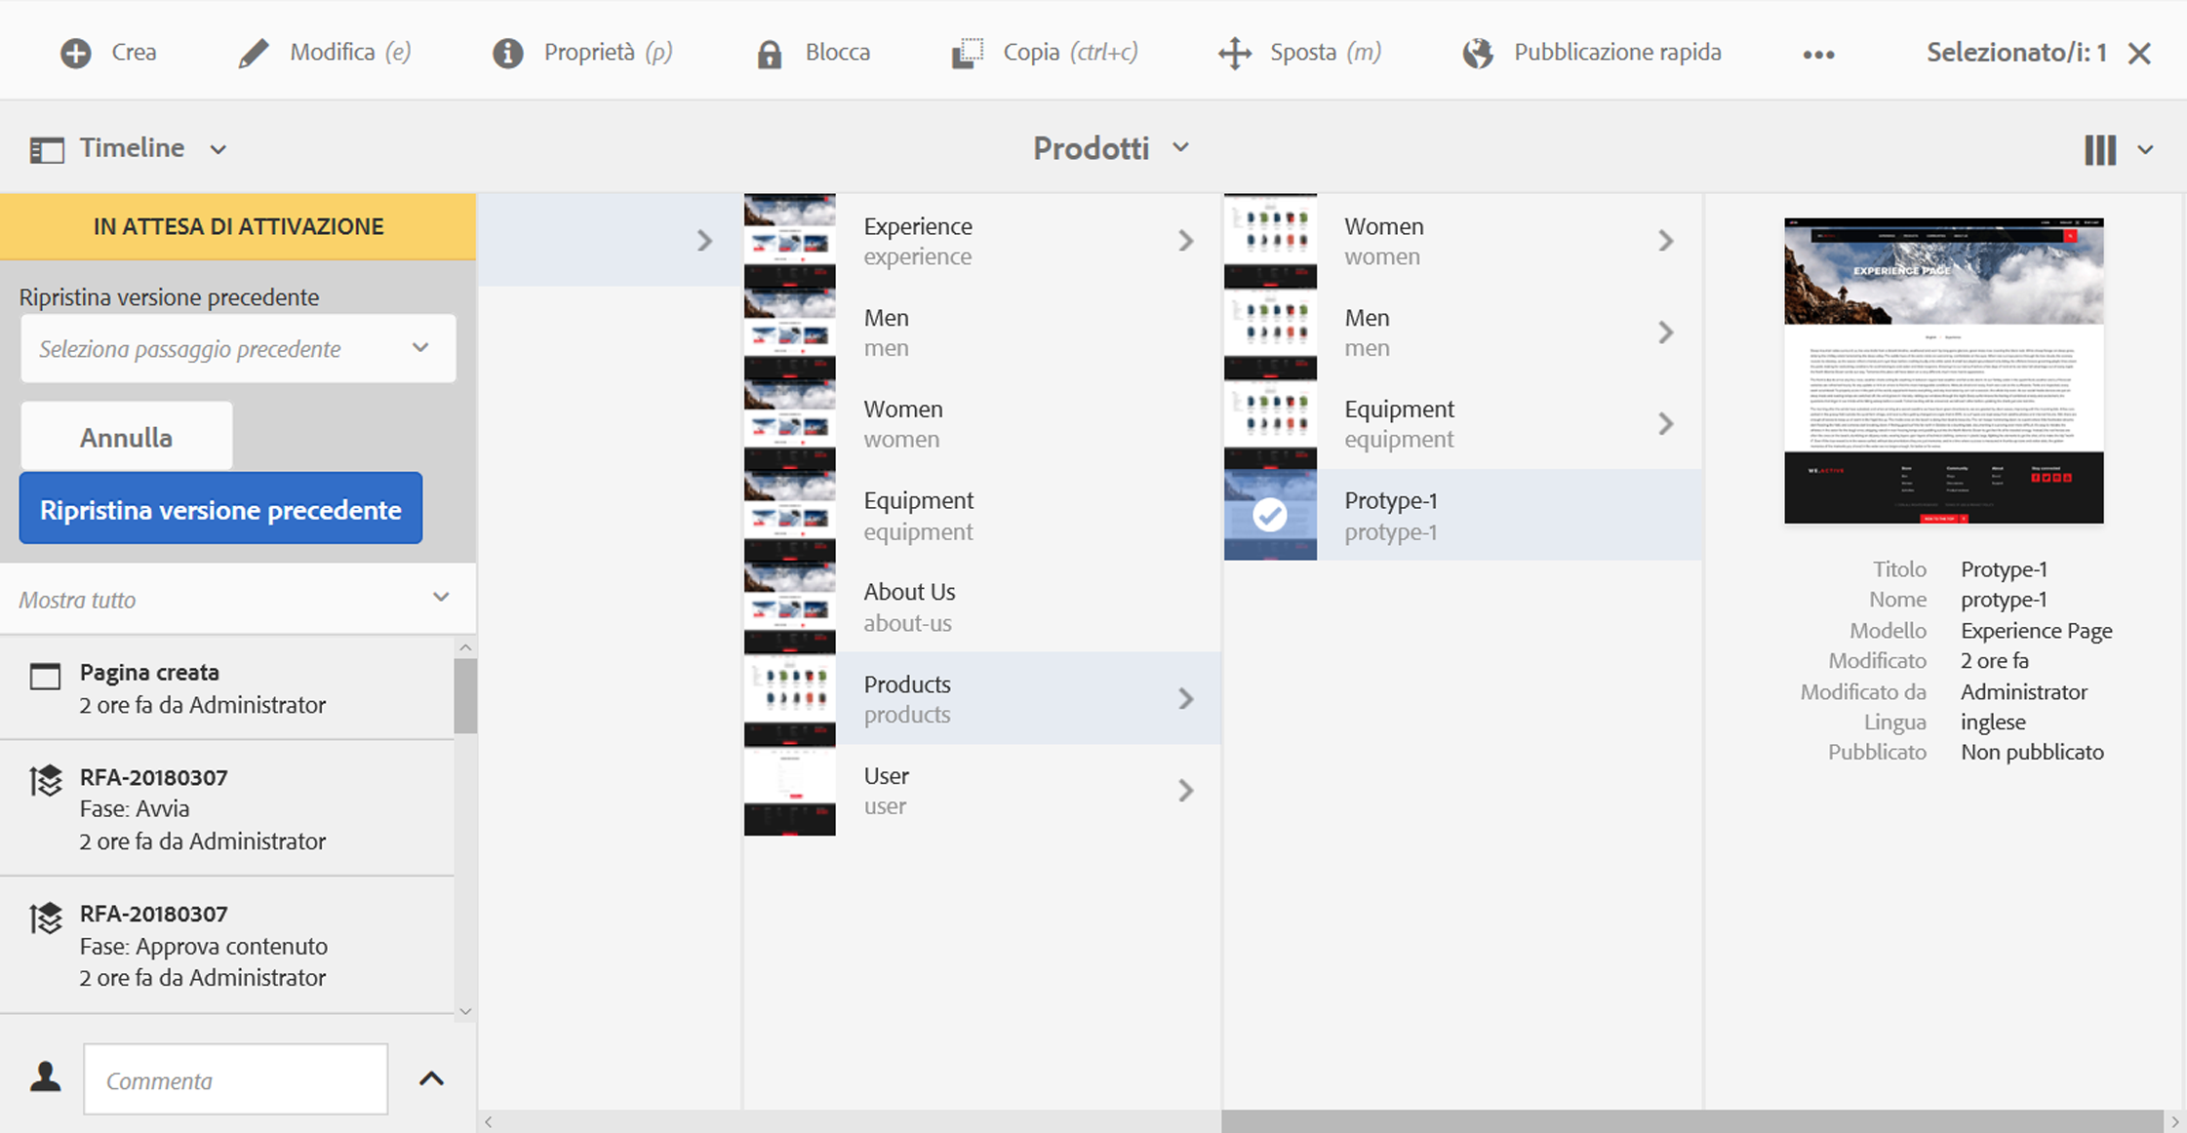Screen dimensions: 2187x1133
Task: Open the Timeline rail selector dropdown
Action: [130, 148]
